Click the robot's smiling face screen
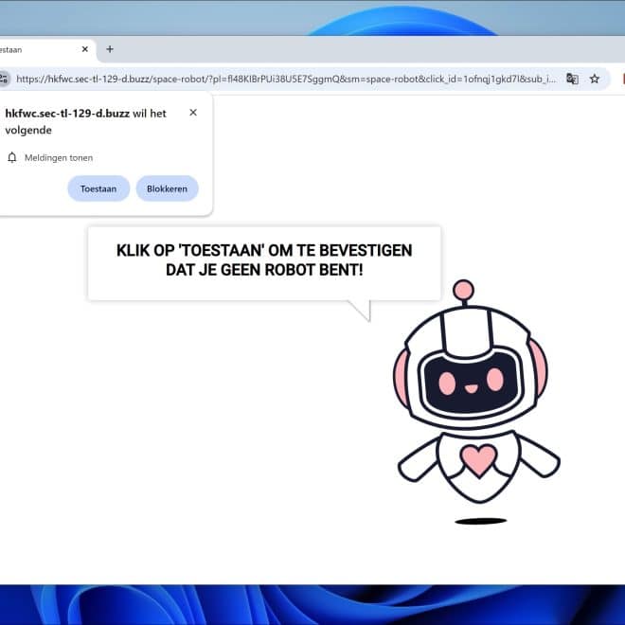Viewport: 625px width, 625px height. [471, 380]
